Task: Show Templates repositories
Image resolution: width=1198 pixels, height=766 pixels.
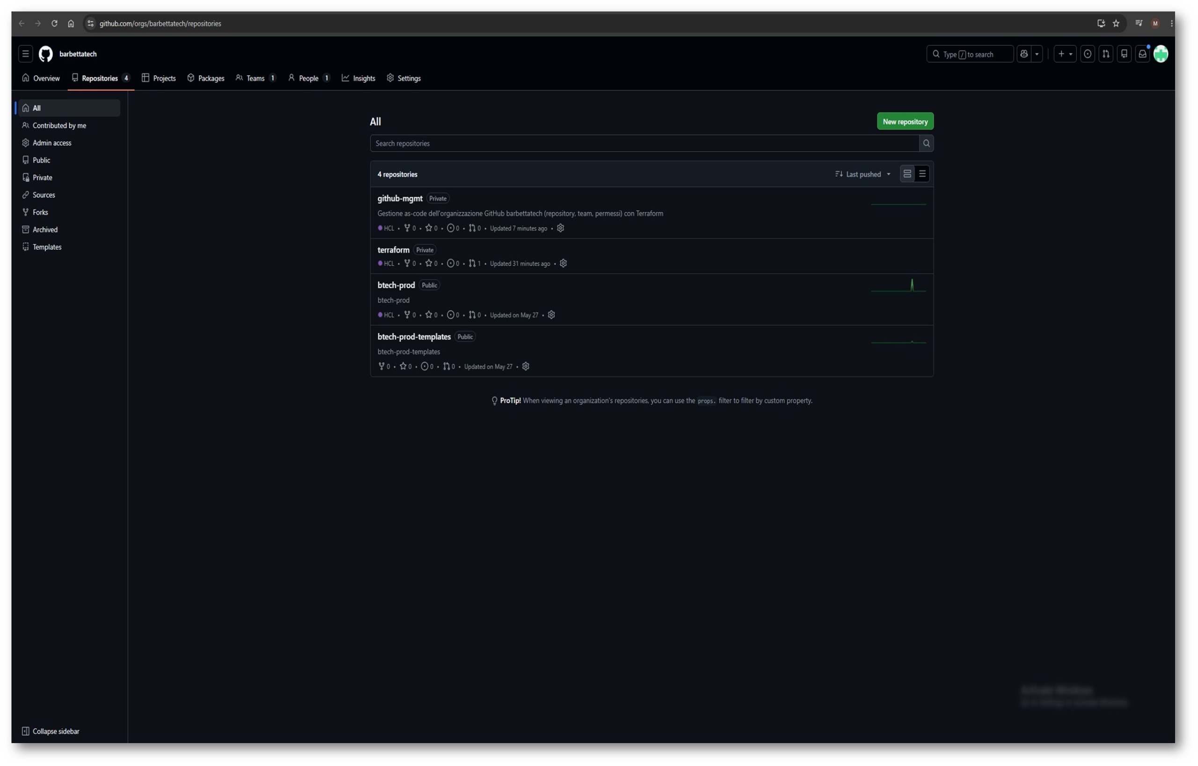Action: pyautogui.click(x=68, y=247)
